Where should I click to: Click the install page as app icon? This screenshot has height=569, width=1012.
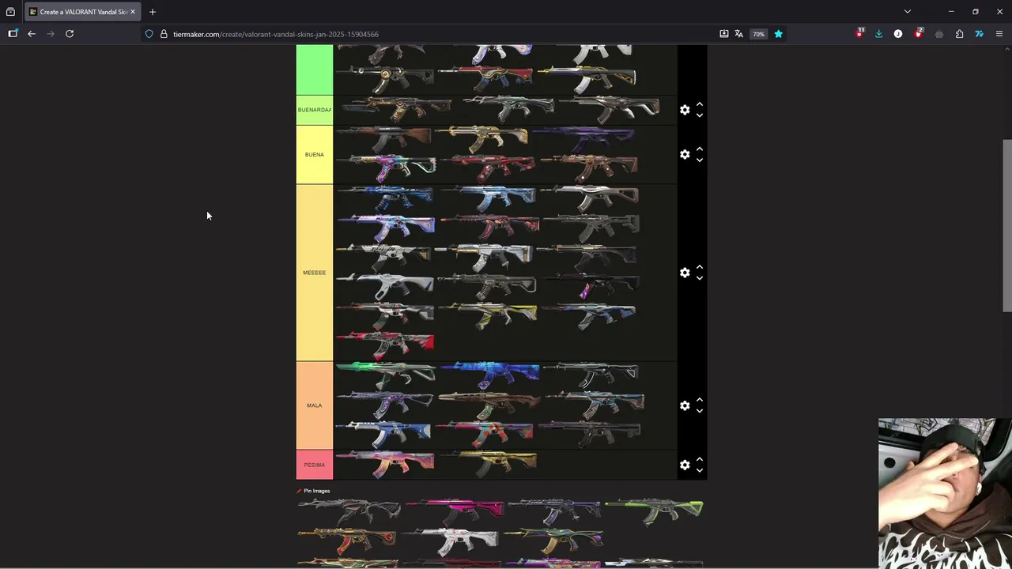coord(723,34)
